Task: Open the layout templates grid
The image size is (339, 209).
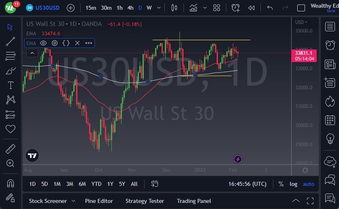Action: click(x=217, y=8)
